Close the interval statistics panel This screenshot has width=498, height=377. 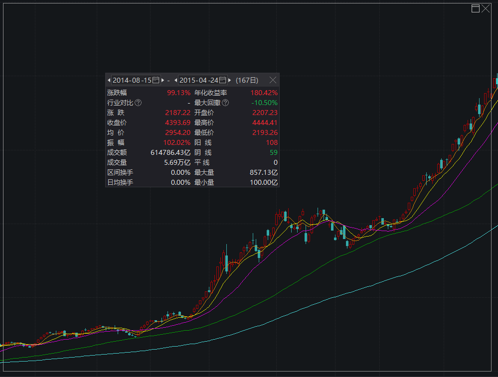(x=273, y=80)
